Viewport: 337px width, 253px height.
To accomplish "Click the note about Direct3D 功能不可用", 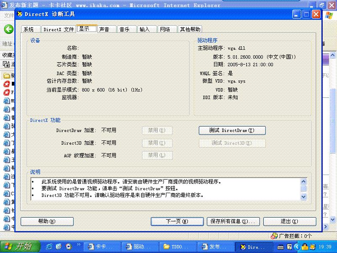I will (122, 195).
